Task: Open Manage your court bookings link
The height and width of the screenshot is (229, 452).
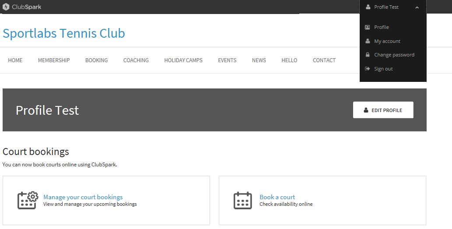Action: tap(83, 197)
